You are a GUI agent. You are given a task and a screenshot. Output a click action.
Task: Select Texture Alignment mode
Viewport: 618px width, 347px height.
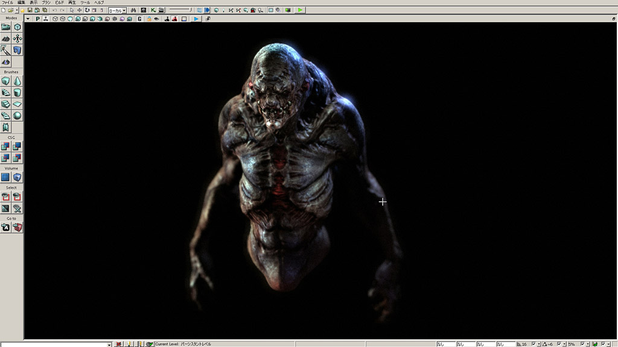pyautogui.click(x=18, y=39)
